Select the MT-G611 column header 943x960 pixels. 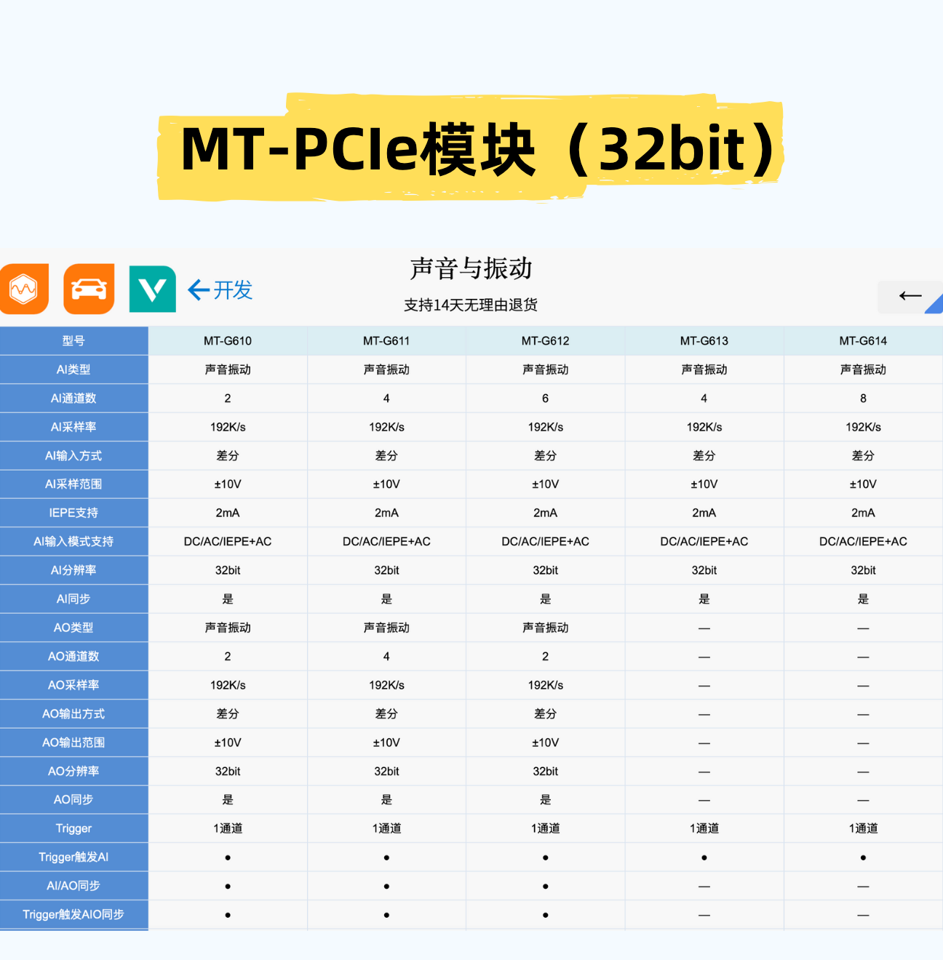386,341
